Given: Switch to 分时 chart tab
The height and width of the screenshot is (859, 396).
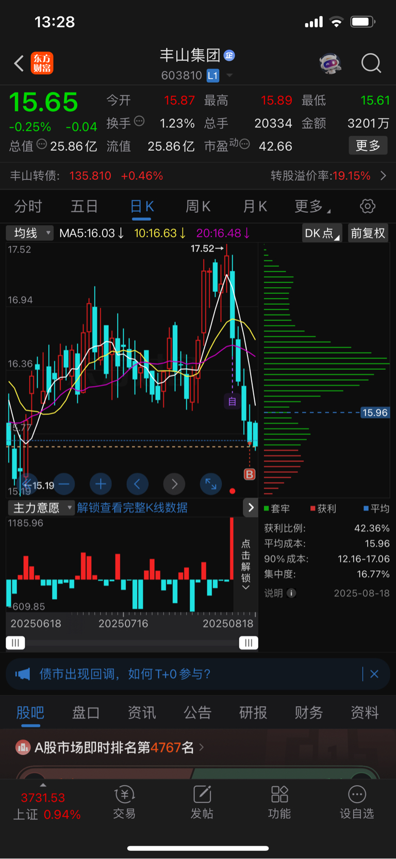Looking at the screenshot, I should click(28, 207).
